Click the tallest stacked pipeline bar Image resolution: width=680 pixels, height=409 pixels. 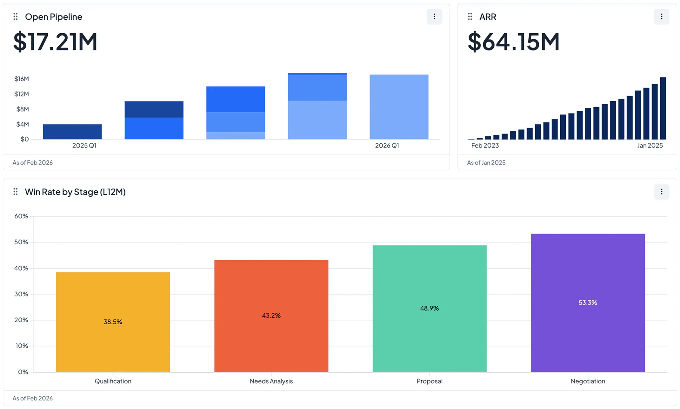[317, 106]
